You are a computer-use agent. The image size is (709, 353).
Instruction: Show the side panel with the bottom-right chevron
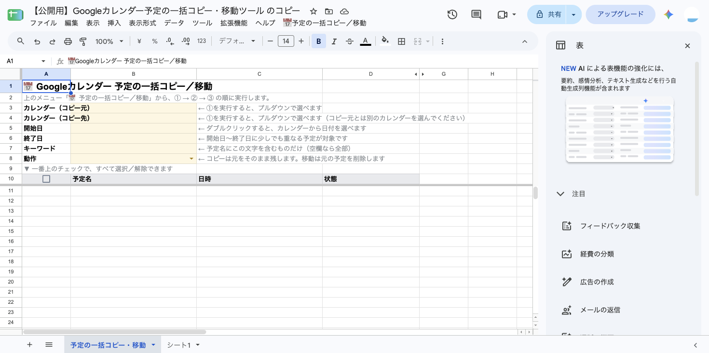(x=695, y=345)
